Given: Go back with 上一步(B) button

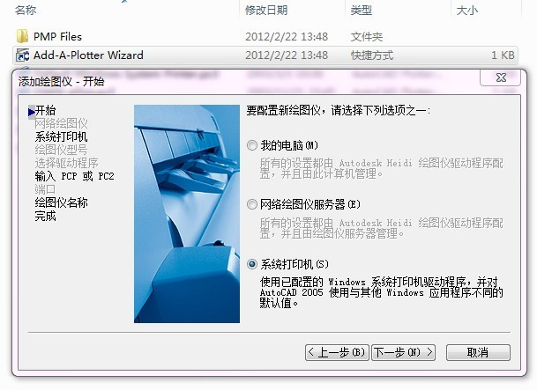Looking at the screenshot, I should point(337,352).
